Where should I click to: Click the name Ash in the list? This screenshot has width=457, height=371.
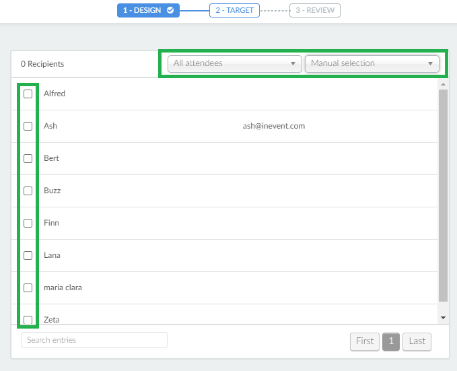[50, 126]
